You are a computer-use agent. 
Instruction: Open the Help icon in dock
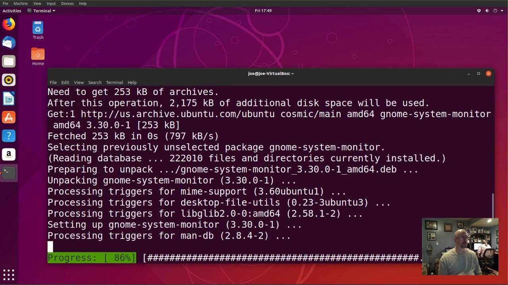(9, 136)
